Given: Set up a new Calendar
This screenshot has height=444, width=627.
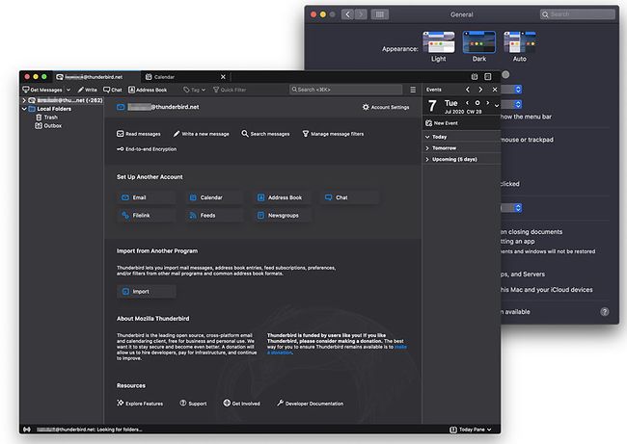Looking at the screenshot, I should click(214, 197).
